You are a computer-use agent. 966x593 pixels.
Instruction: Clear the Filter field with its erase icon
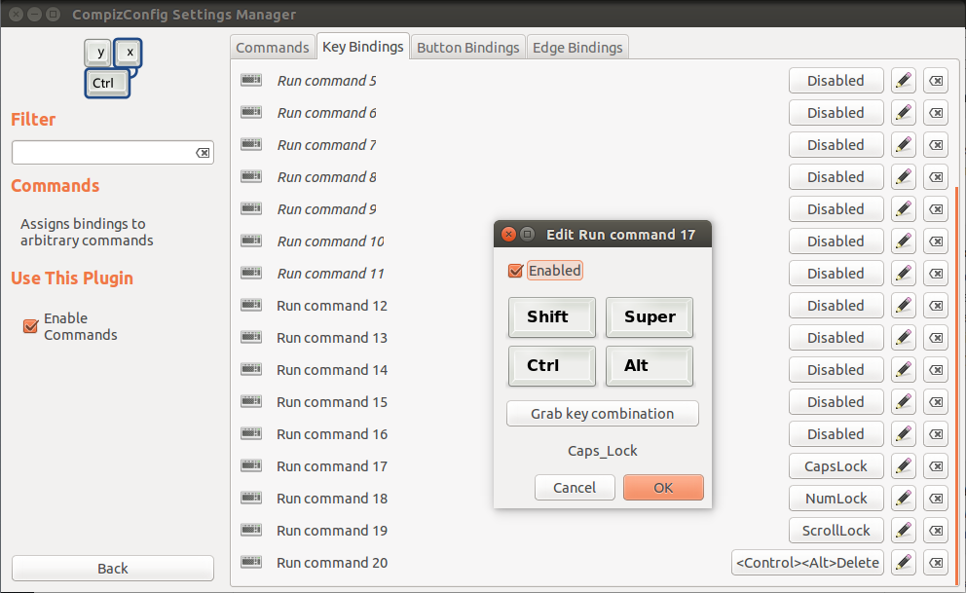(x=203, y=153)
